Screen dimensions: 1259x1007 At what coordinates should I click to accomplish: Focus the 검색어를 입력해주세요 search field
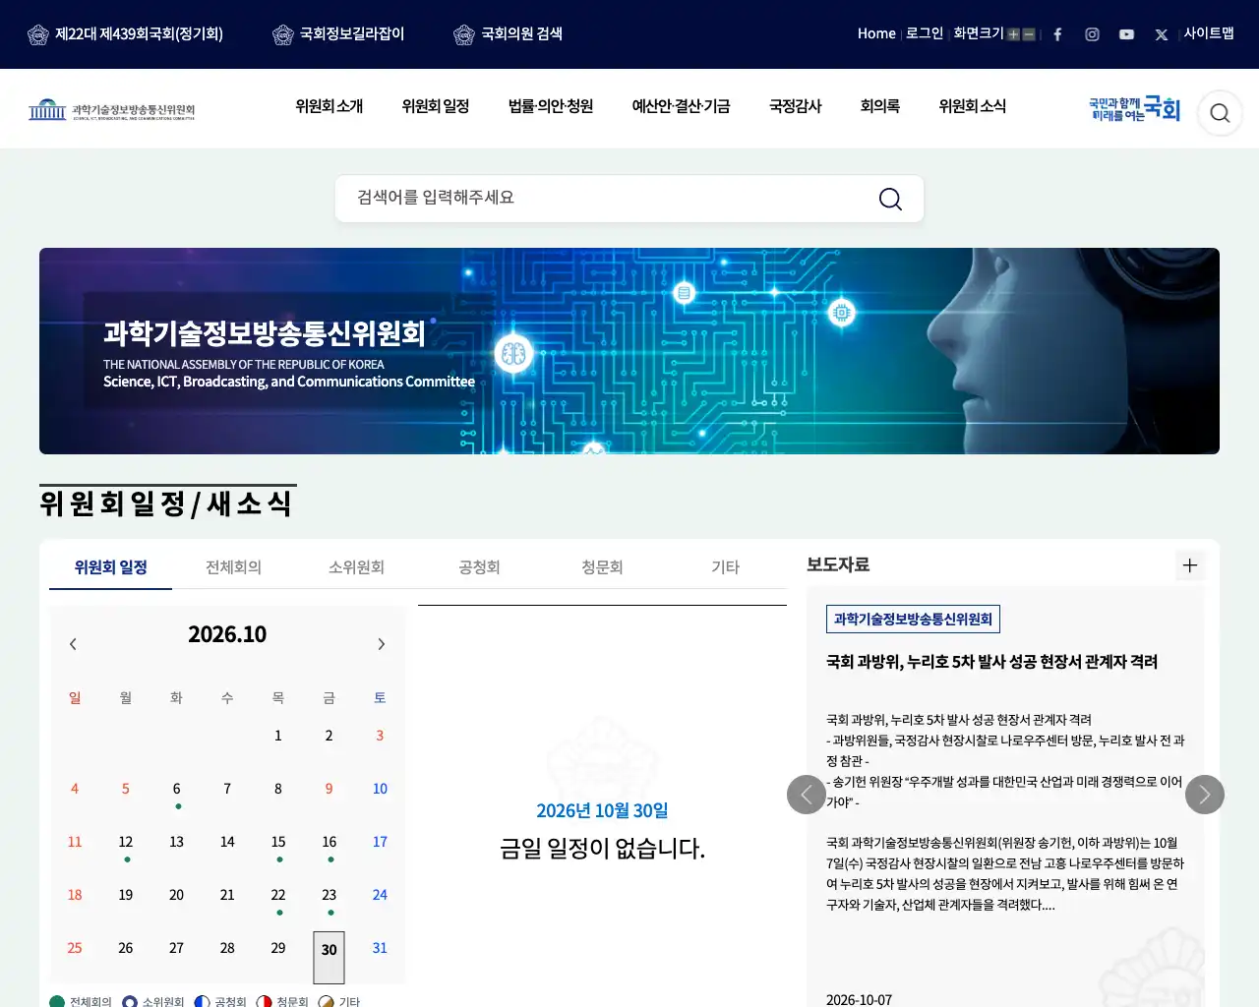coord(629,199)
